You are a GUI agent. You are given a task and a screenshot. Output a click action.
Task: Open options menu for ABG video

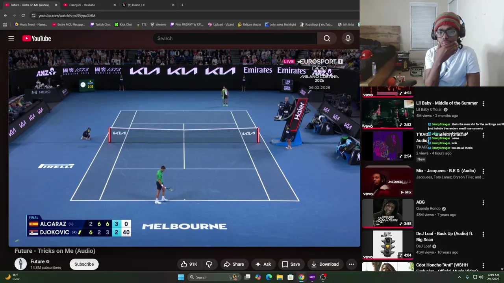[483, 203]
